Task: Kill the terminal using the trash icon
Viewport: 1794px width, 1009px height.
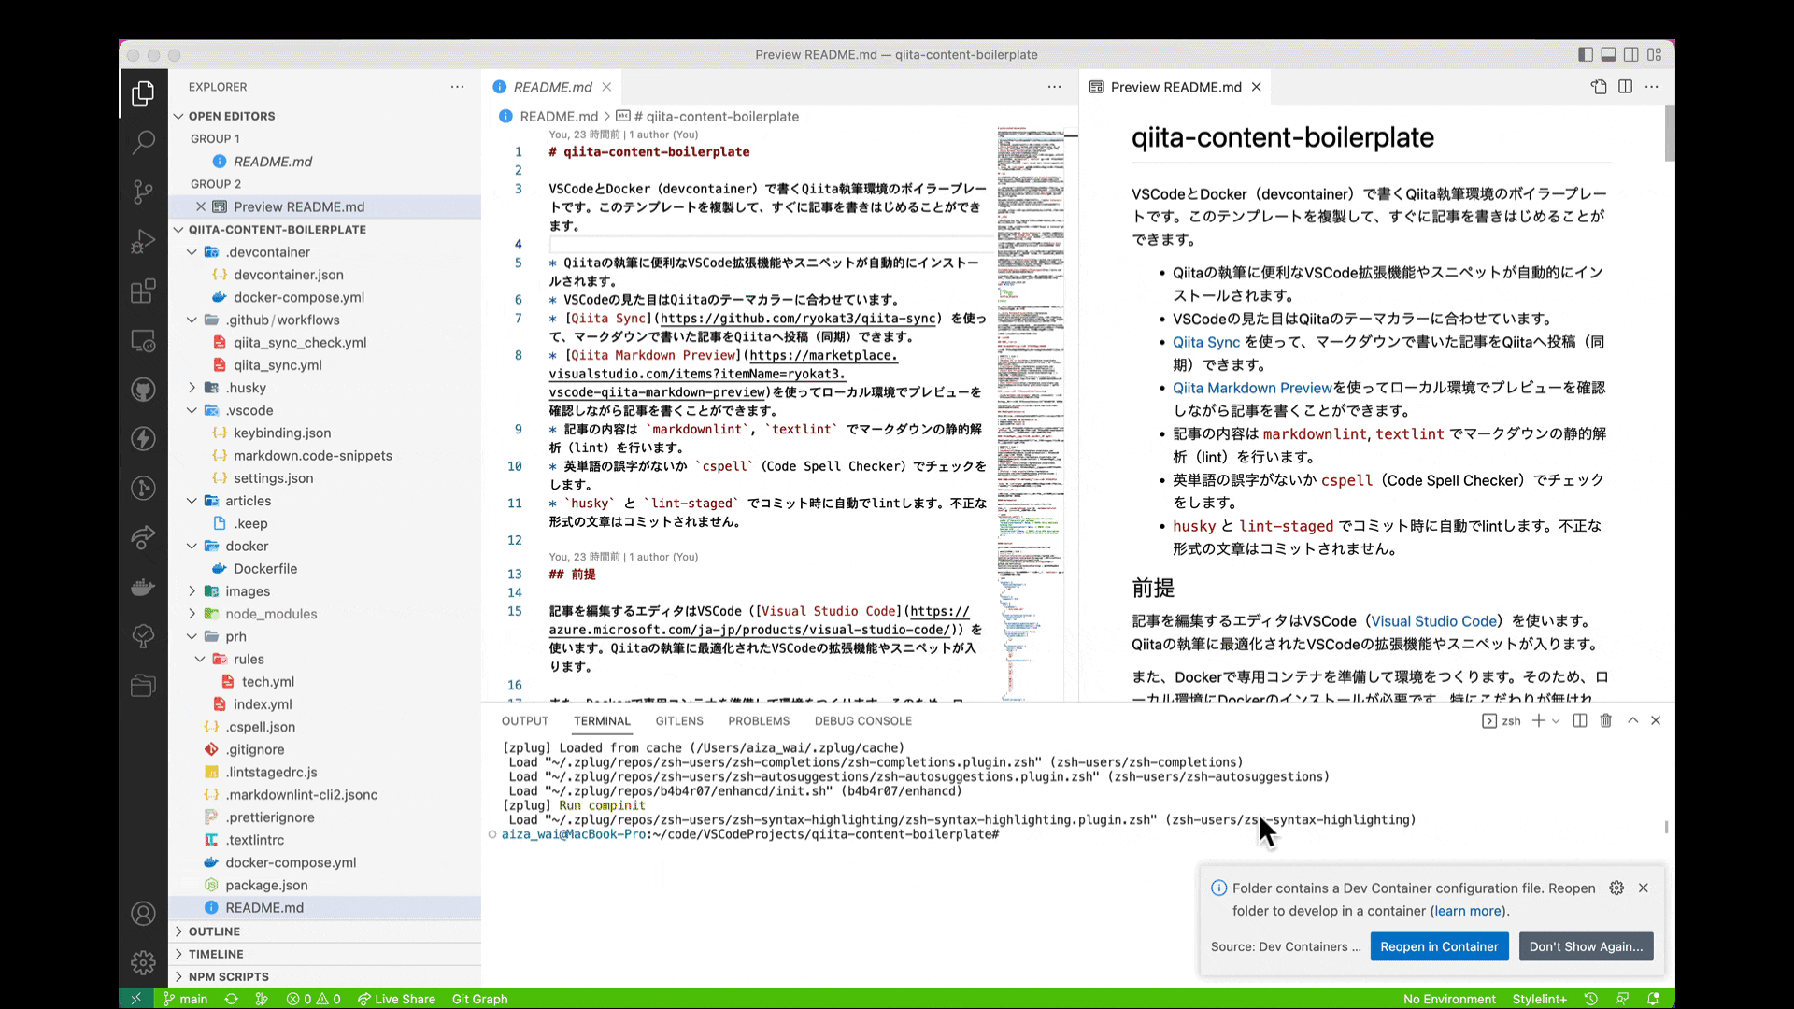Action: point(1605,720)
